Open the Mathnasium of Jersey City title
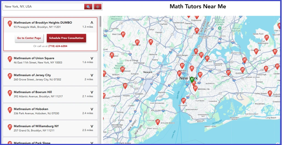 [x=32, y=75]
